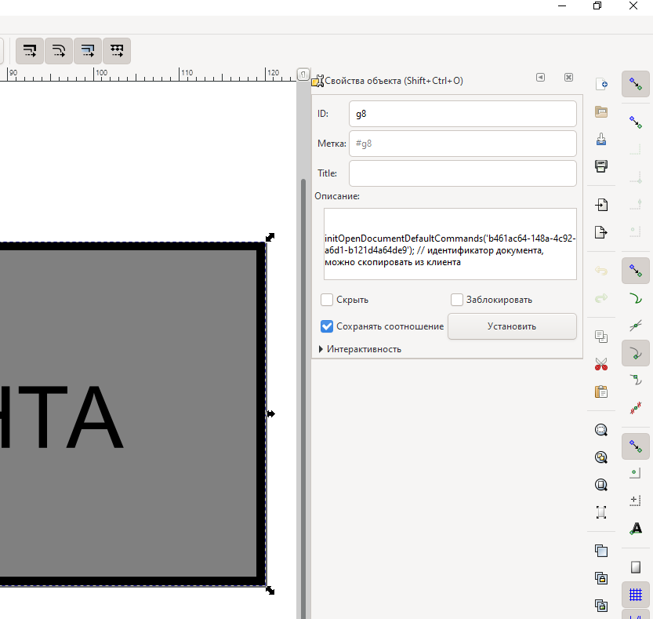This screenshot has height=619, width=653.
Task: Uncheck Сохранять соотношение checkbox
Action: [x=327, y=326]
